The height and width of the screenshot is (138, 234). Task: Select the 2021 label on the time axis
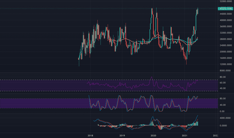pos(185,135)
